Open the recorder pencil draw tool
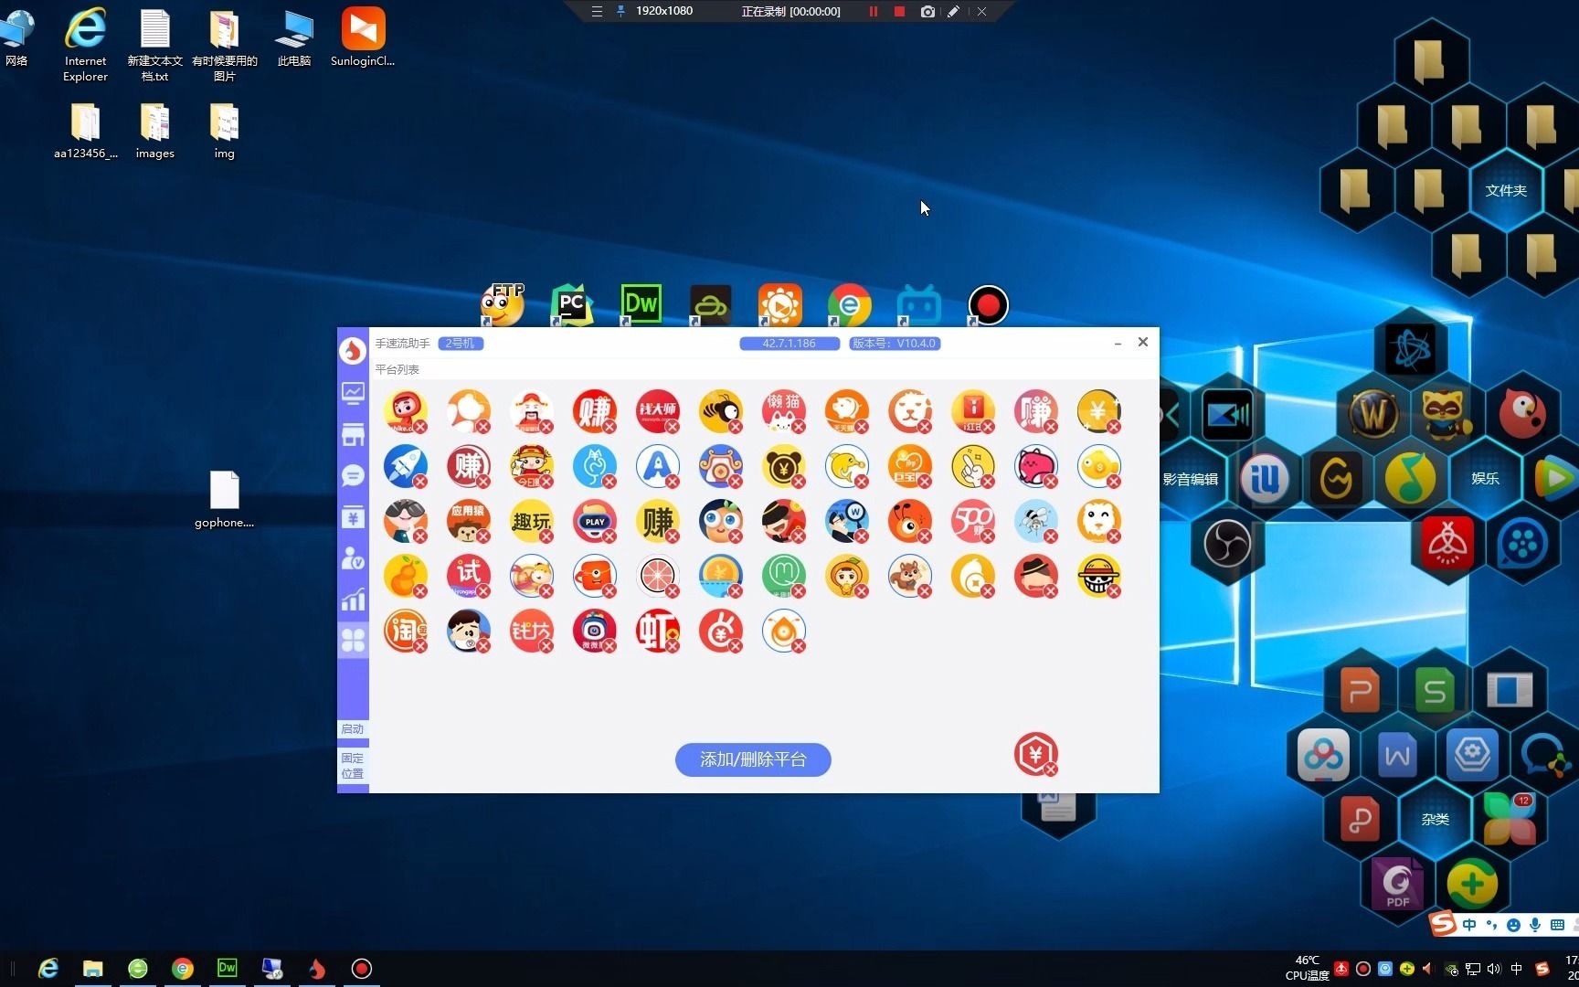Screen dimensions: 1579x987 (953, 12)
